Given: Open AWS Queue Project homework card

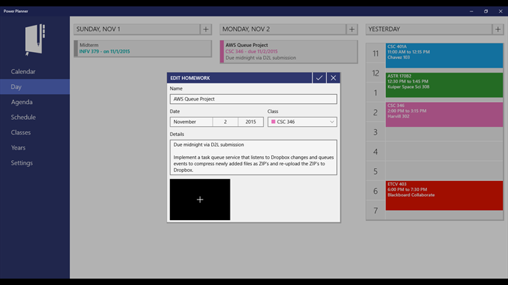Looking at the screenshot, I should [x=289, y=51].
